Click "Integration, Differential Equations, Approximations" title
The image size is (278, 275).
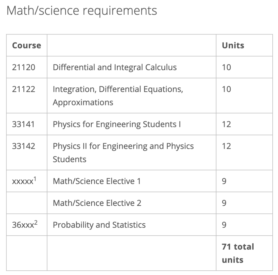point(118,96)
